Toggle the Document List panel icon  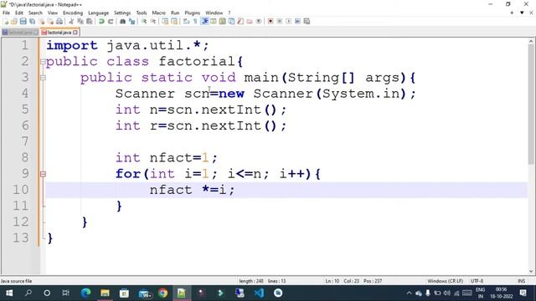pos(231,21)
